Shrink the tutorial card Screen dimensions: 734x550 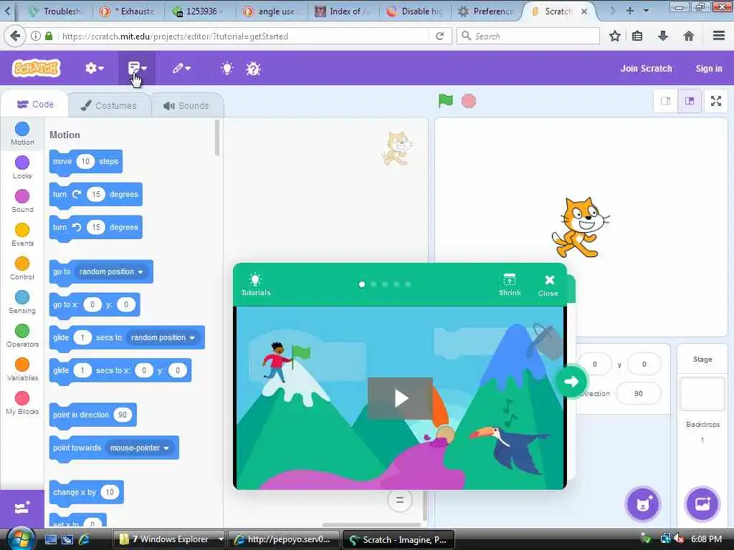[510, 284]
